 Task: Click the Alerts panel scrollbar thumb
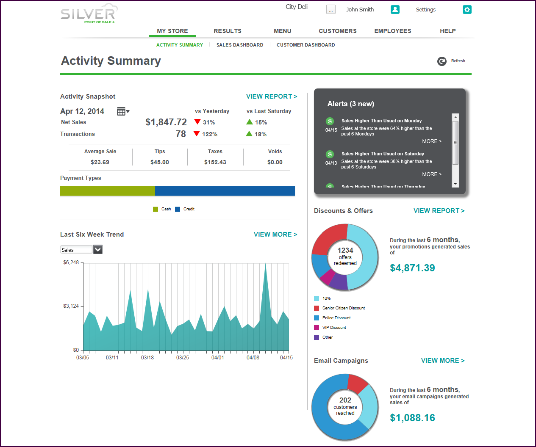455,143
